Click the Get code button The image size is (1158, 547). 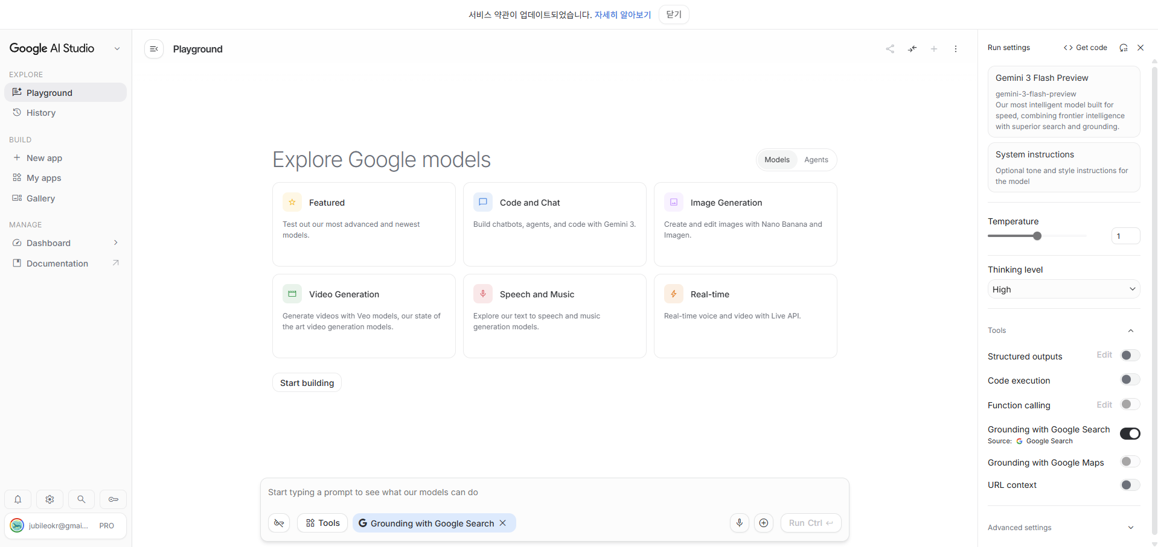(x=1086, y=48)
